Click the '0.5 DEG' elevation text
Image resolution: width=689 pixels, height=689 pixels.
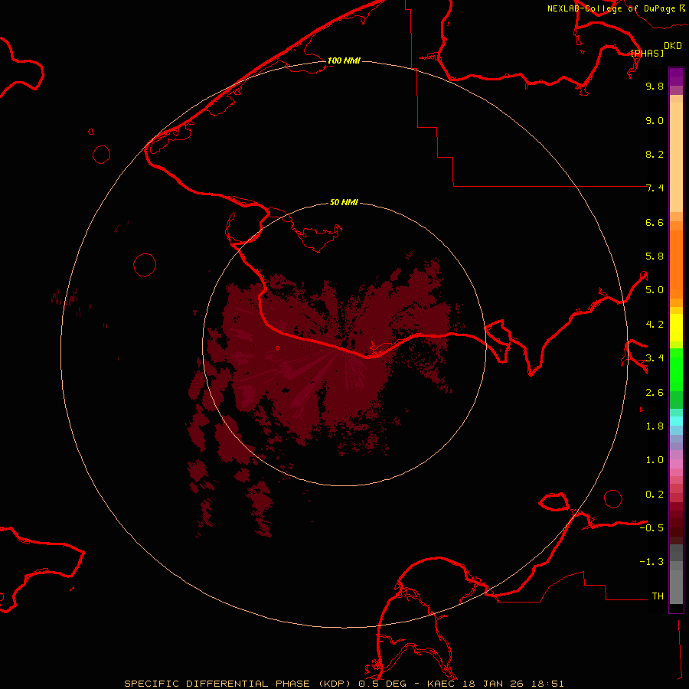pos(382,684)
